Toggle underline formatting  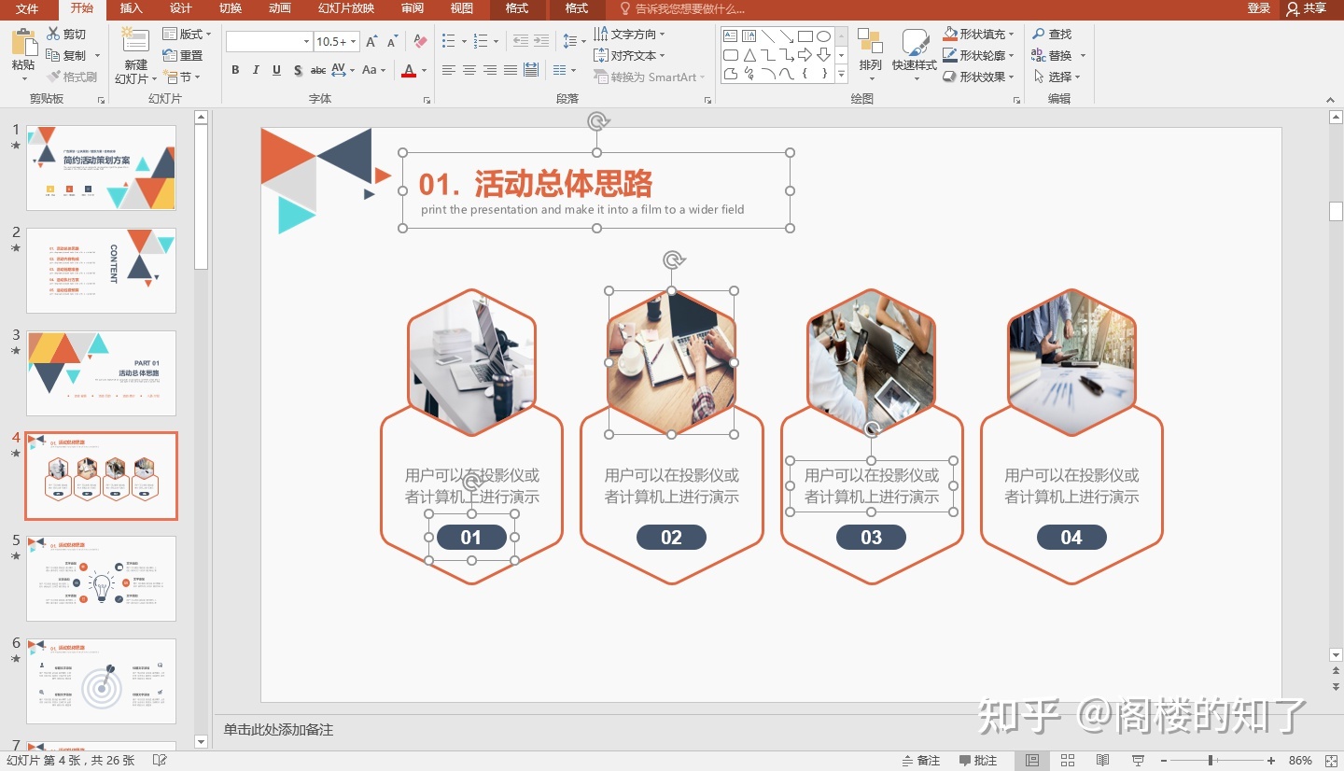(x=277, y=70)
